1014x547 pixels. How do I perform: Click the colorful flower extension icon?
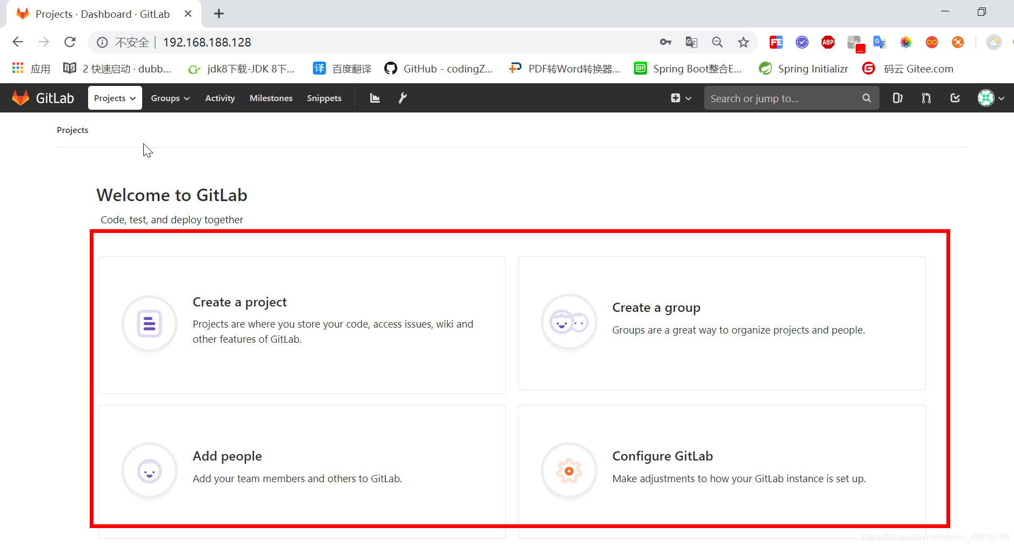(x=906, y=42)
